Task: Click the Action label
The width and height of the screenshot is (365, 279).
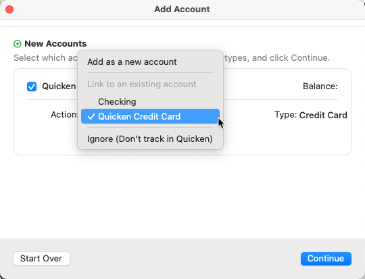Action: click(64, 114)
